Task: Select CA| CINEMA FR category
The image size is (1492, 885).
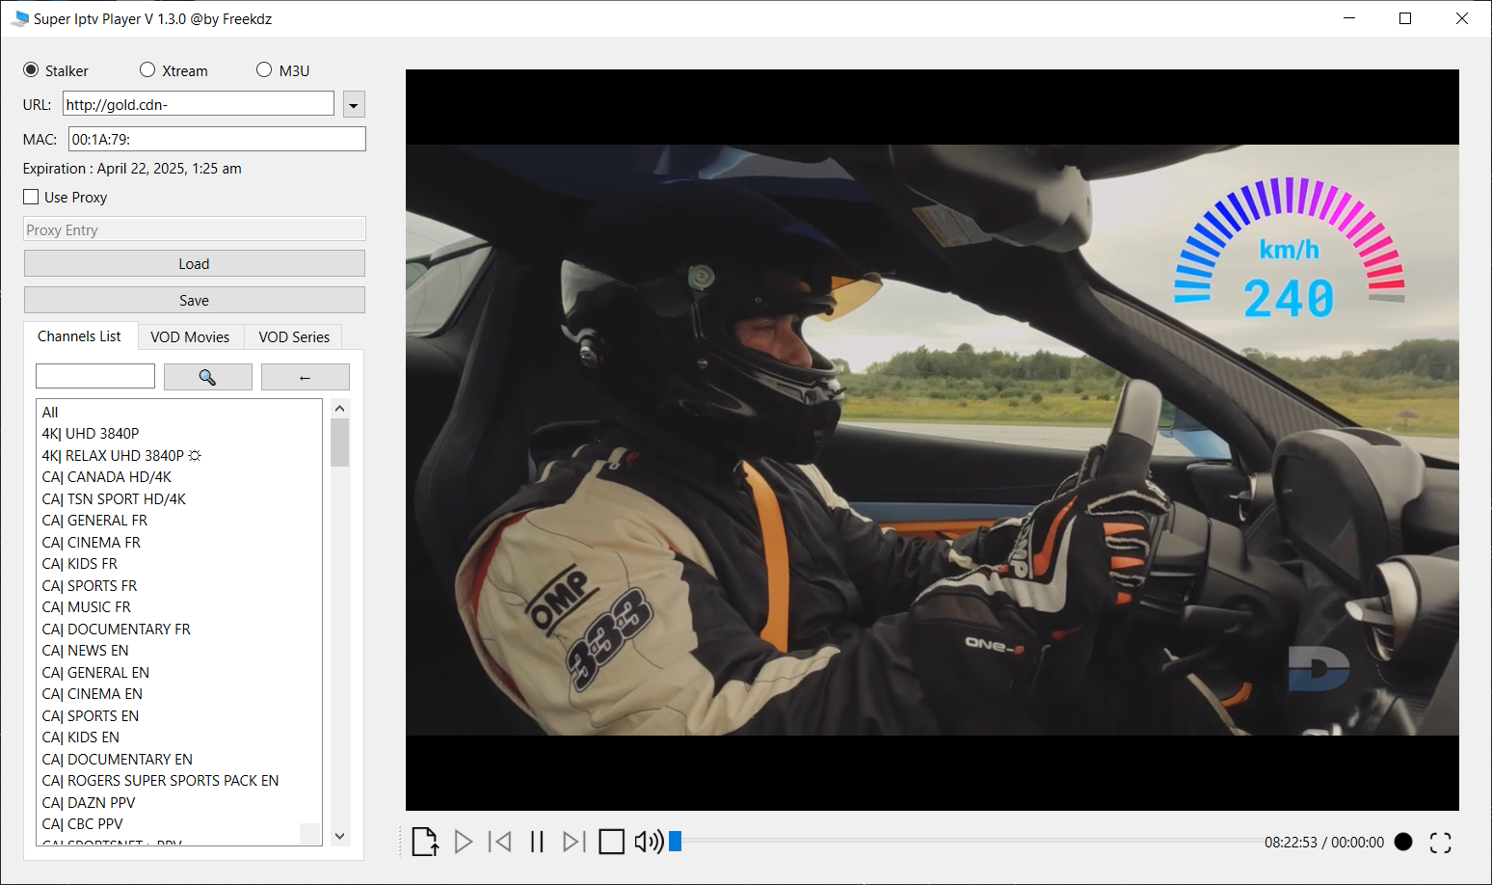Action: 178,542
